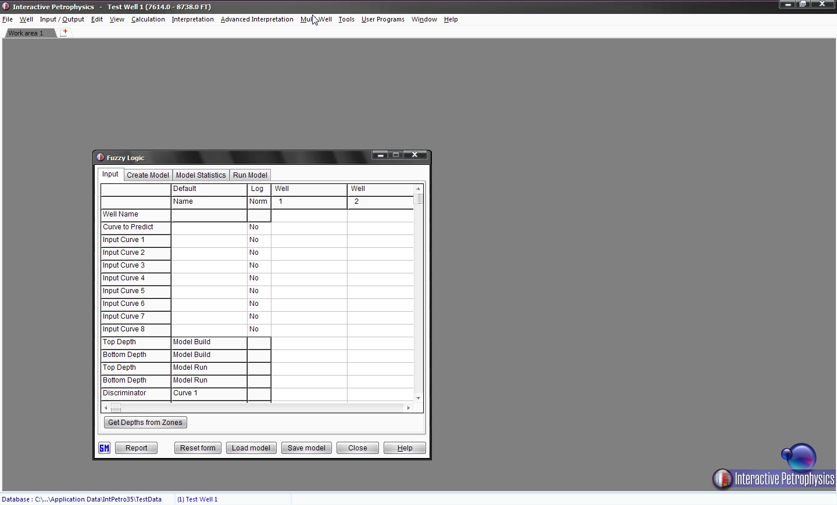Open the Advanced Interpretation menu
Image resolution: width=837 pixels, height=505 pixels.
pyautogui.click(x=257, y=19)
